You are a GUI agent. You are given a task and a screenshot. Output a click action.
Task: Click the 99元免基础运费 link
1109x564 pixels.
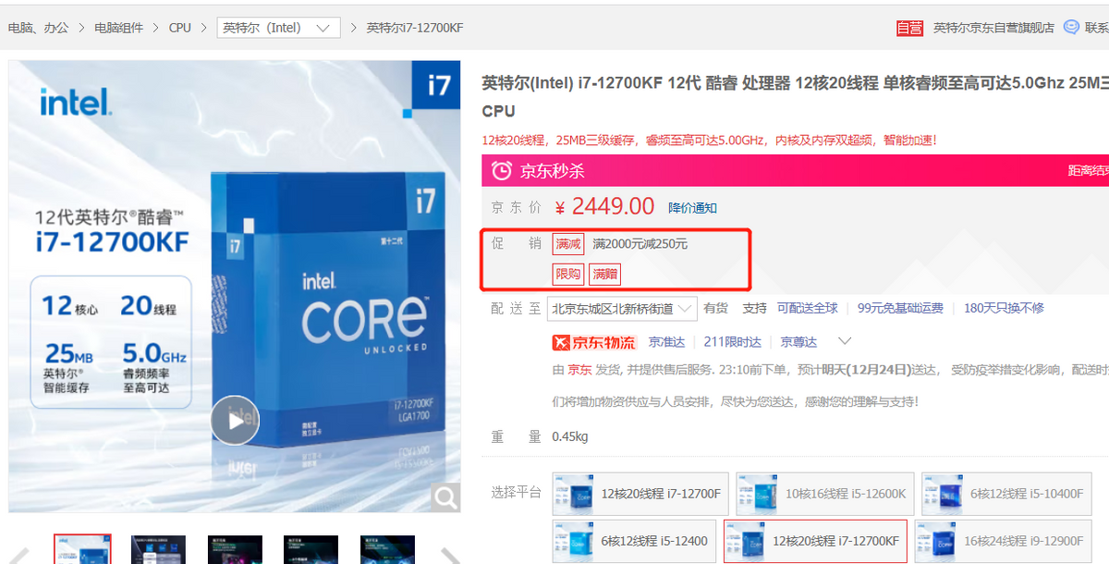[x=901, y=308]
